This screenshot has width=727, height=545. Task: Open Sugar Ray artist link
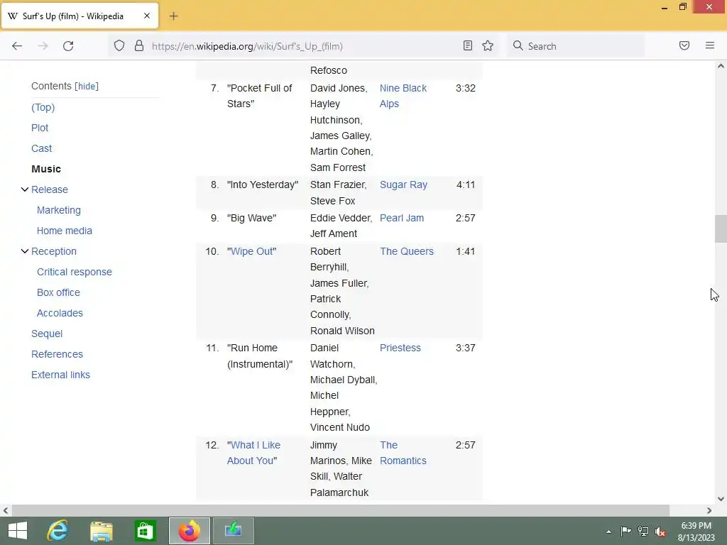click(x=403, y=185)
